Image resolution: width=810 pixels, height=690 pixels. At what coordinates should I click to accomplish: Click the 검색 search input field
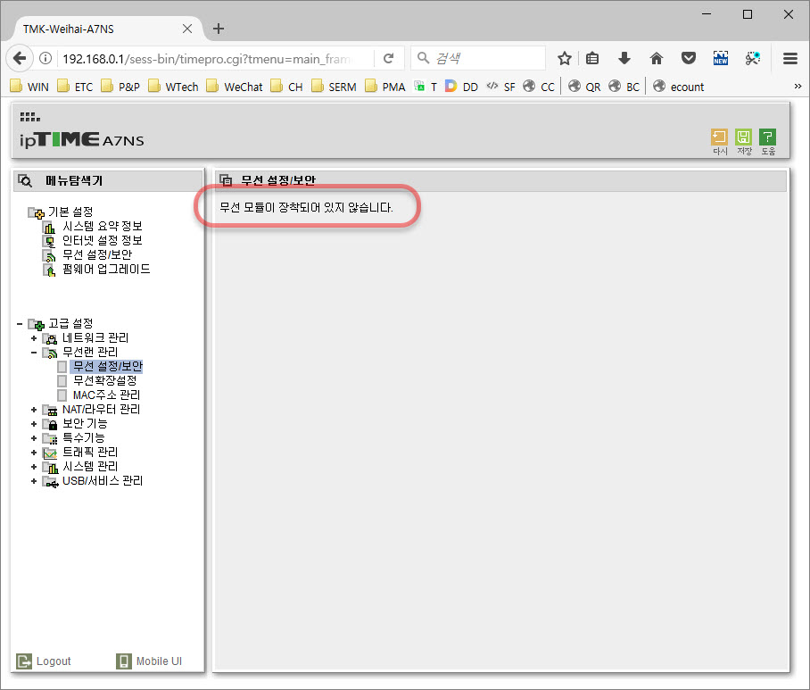pos(478,58)
